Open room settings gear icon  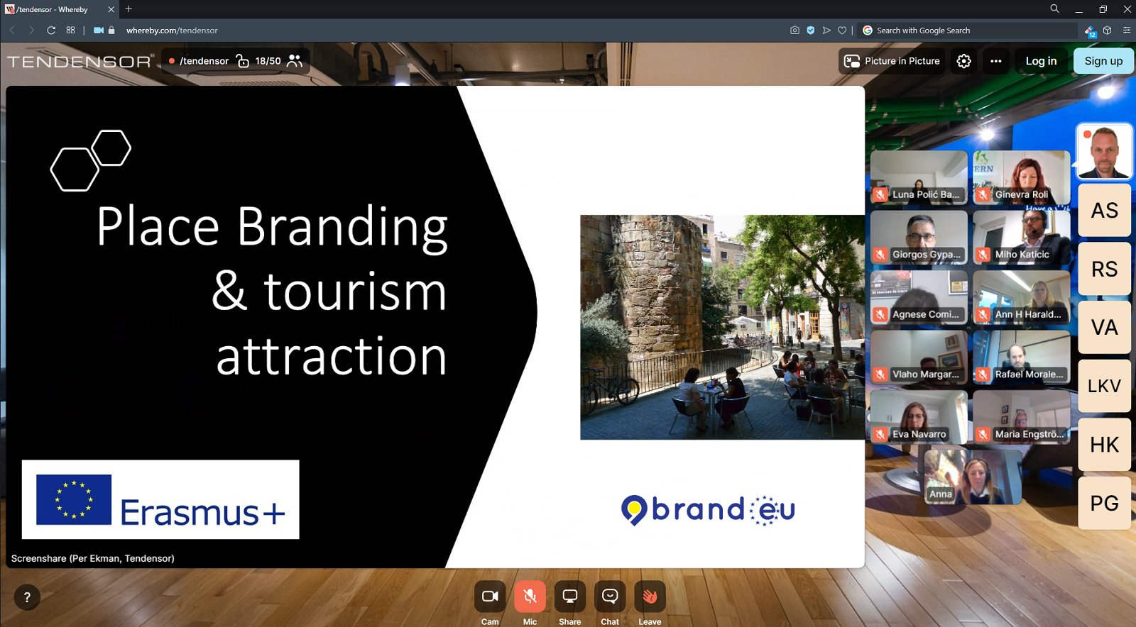coord(963,61)
